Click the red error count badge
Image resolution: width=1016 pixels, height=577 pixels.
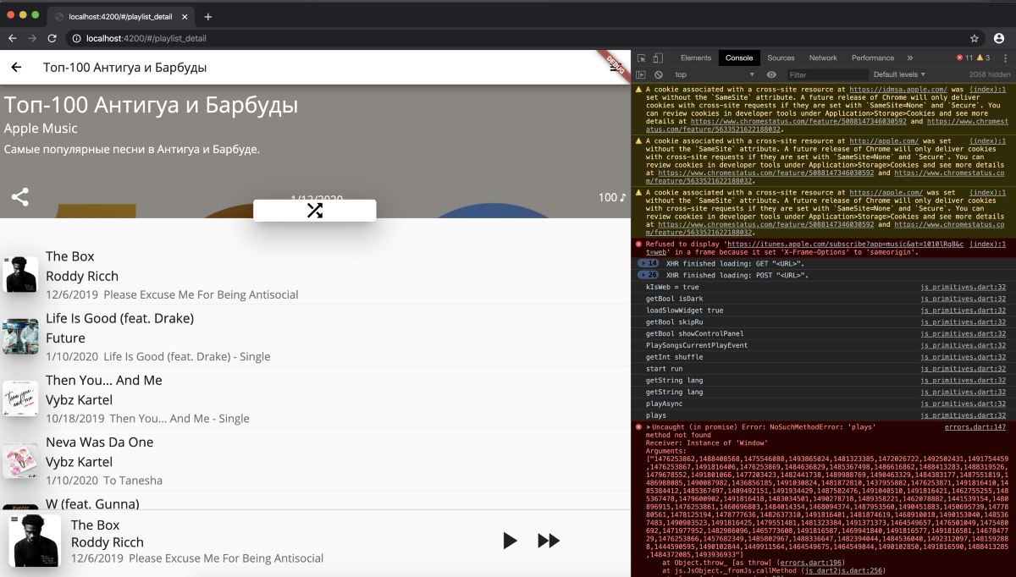(964, 58)
